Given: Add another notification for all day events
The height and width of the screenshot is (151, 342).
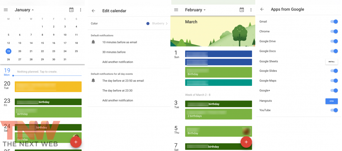Looking at the screenshot, I should 118,101.
